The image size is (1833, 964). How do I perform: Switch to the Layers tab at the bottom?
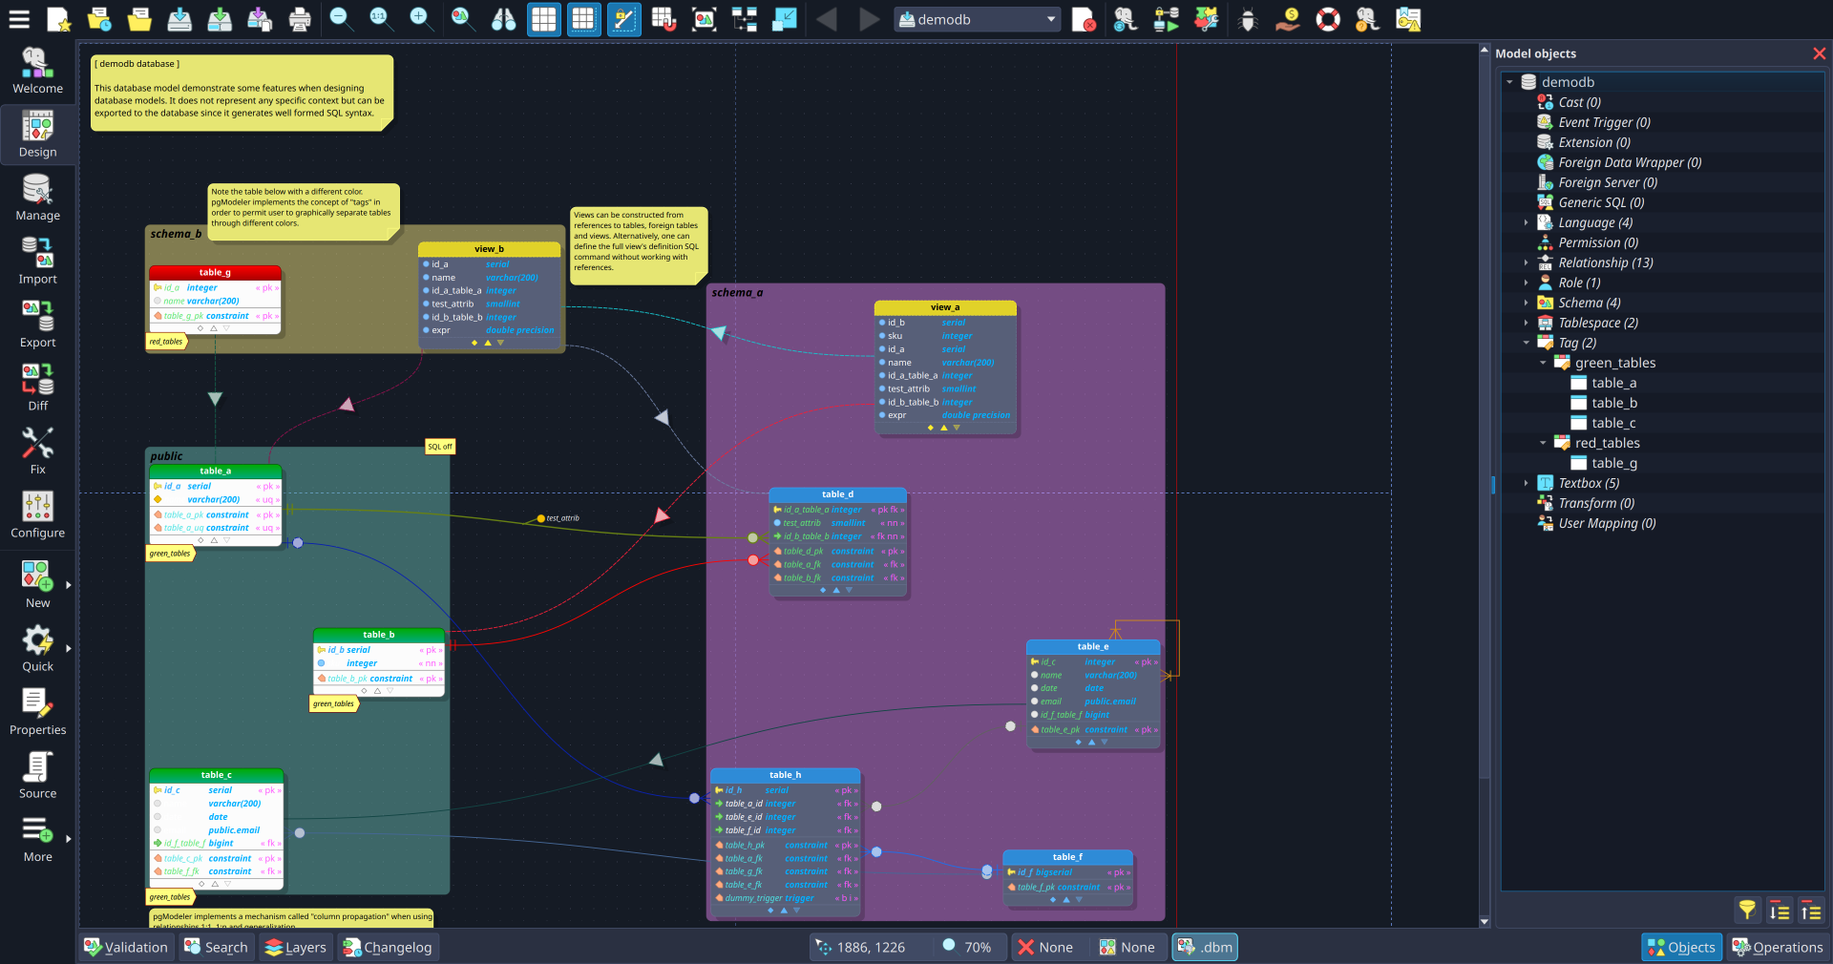[296, 947]
